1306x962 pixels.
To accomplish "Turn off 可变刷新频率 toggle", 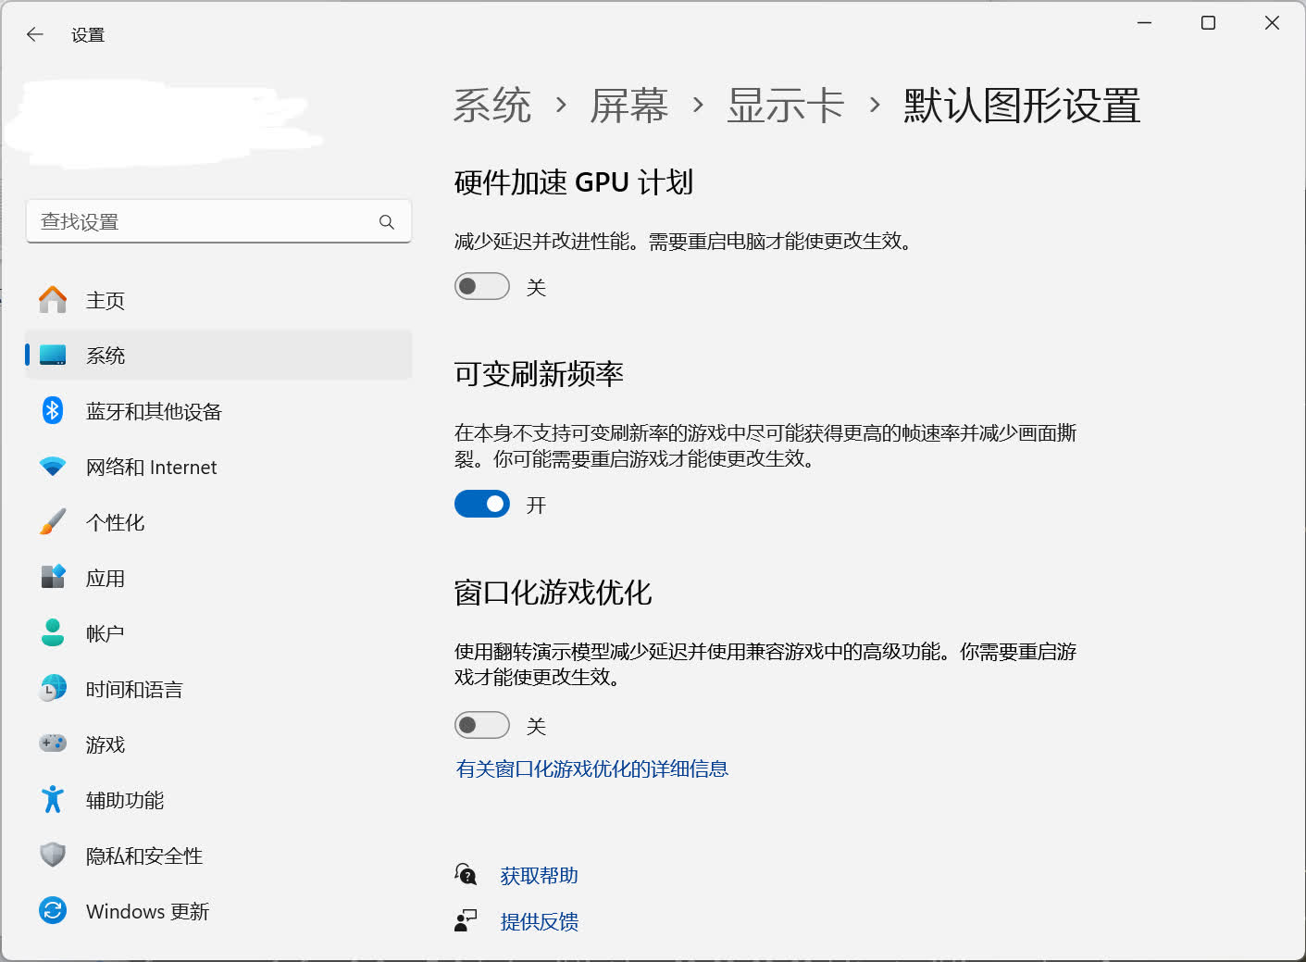I will (x=481, y=505).
